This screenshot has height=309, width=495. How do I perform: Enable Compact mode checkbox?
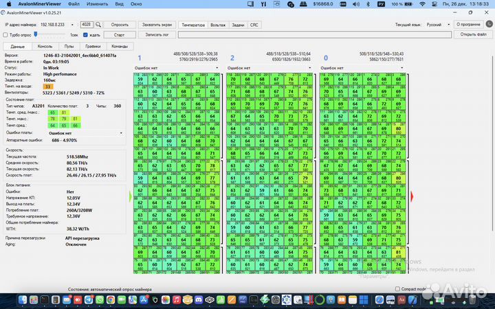(x=398, y=289)
